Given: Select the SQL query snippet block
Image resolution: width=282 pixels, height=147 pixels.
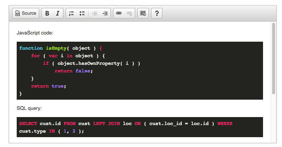Looking at the screenshot, I should (140, 127).
